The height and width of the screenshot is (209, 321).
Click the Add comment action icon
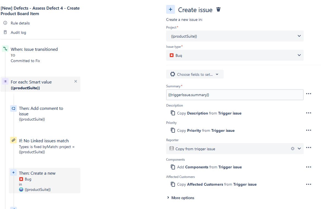[x=13, y=108]
